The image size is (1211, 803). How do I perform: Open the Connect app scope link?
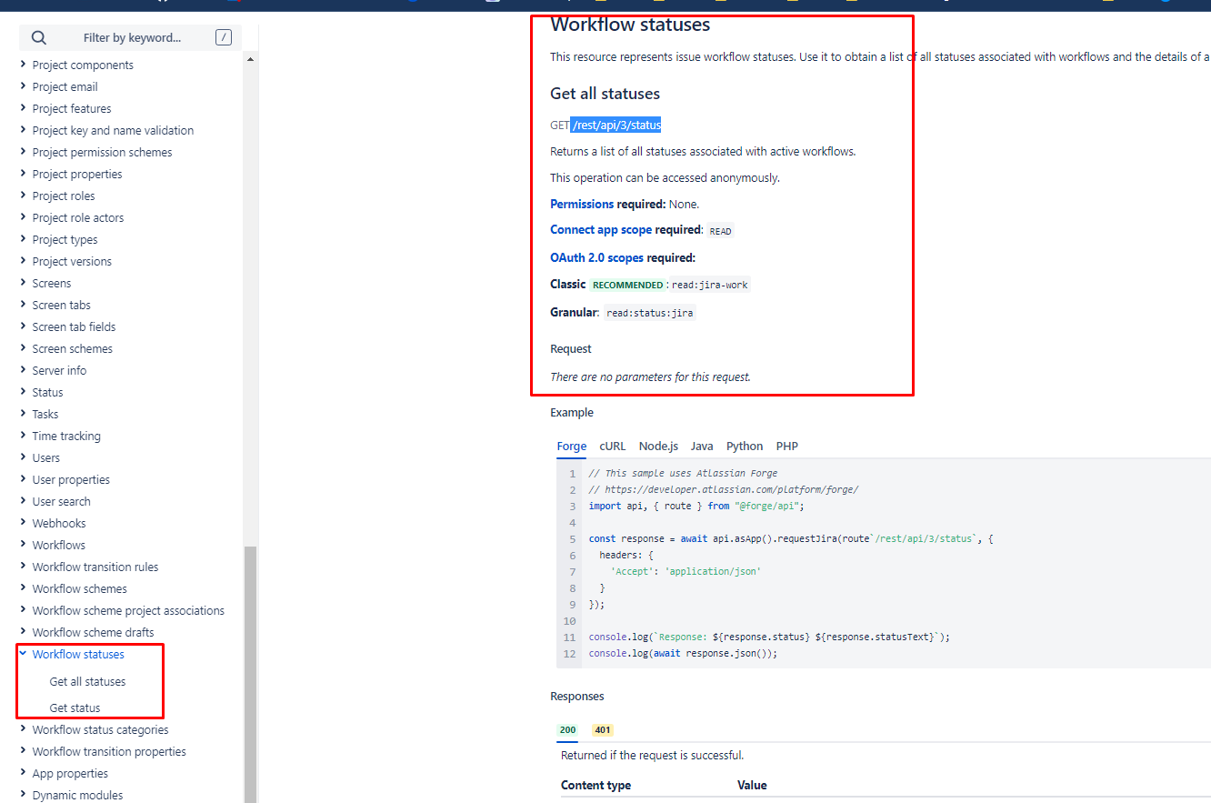click(601, 230)
